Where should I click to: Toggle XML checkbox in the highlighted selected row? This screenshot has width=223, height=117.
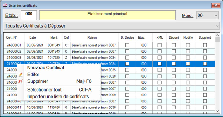click(x=160, y=64)
